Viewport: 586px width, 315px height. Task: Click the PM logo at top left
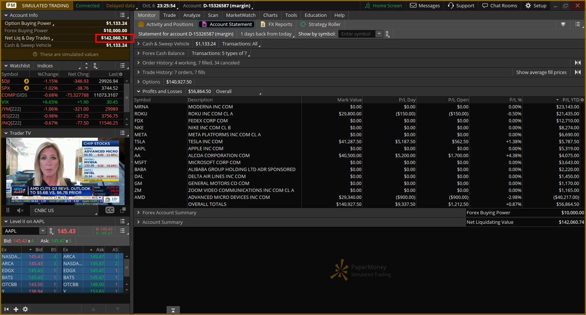point(10,5)
